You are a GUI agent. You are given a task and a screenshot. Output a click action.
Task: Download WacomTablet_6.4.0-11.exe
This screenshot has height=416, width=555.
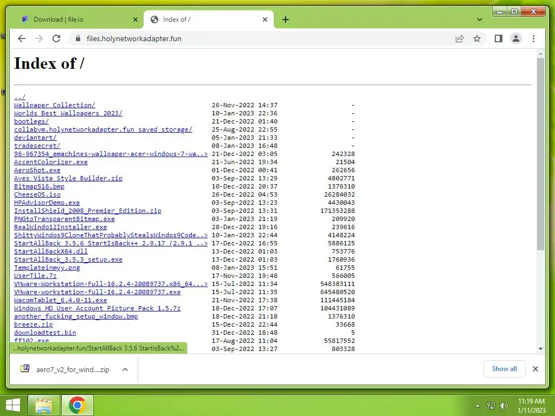[61, 300]
